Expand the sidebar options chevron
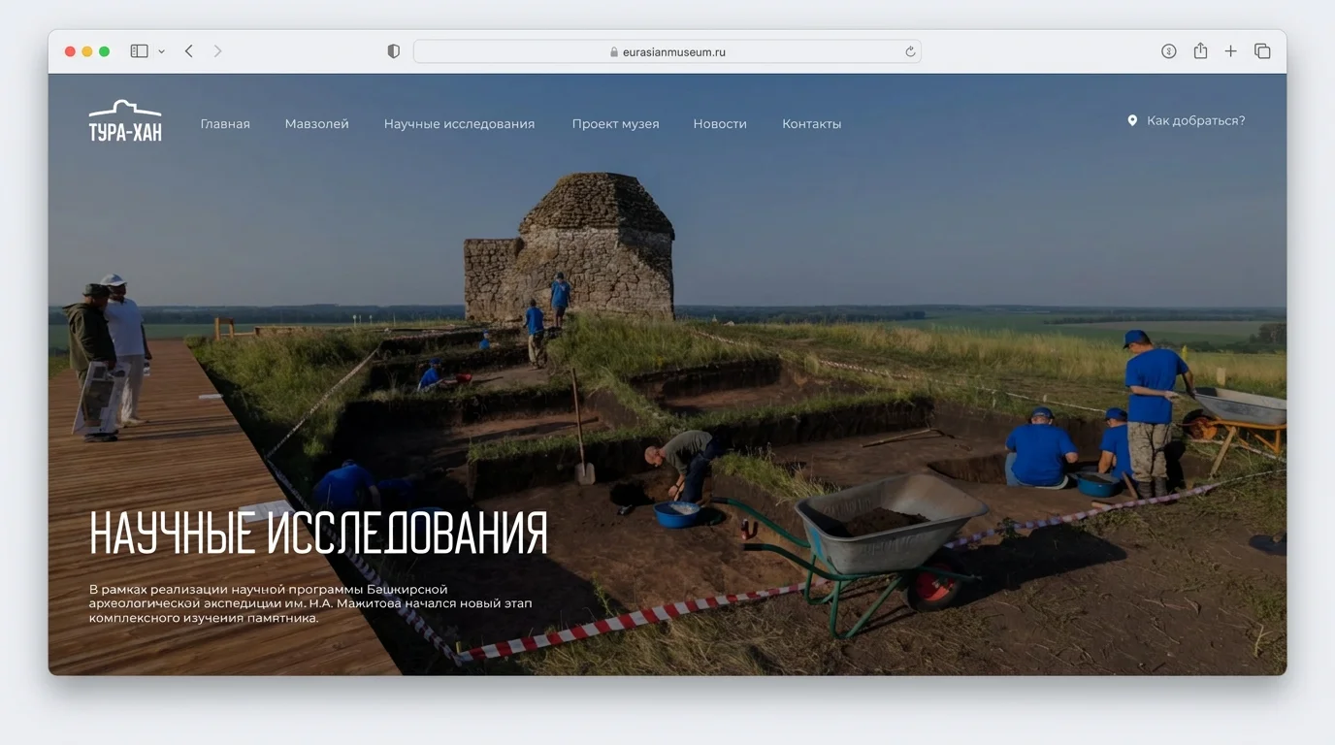 pos(161,51)
